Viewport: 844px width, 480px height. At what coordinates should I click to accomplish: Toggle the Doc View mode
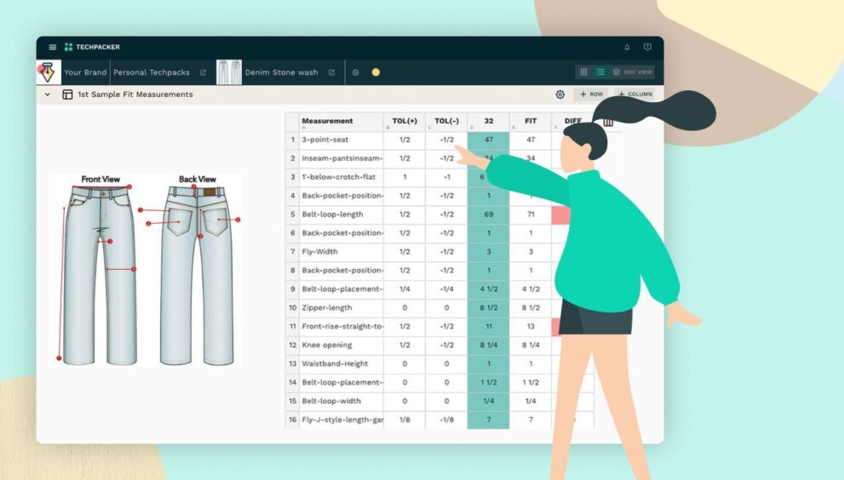[x=633, y=72]
